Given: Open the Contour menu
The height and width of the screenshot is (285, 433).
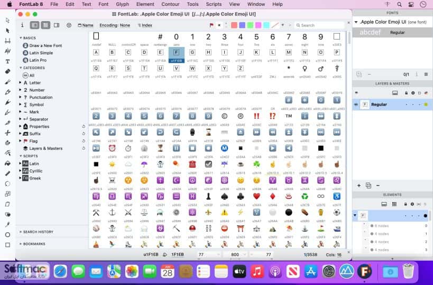Looking at the screenshot, I should coord(170,4).
